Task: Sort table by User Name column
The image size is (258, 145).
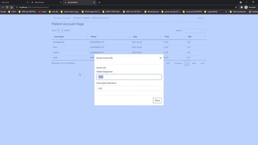Action: point(70,37)
